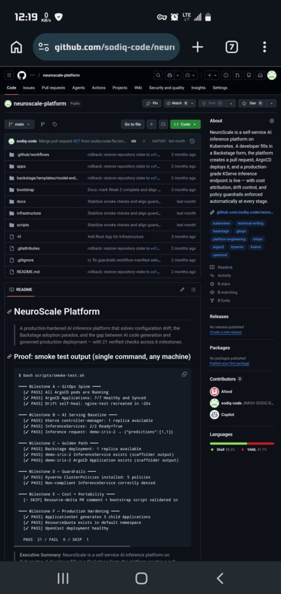Click the Go to file button
This screenshot has width=281, height=594.
pyautogui.click(x=133, y=124)
